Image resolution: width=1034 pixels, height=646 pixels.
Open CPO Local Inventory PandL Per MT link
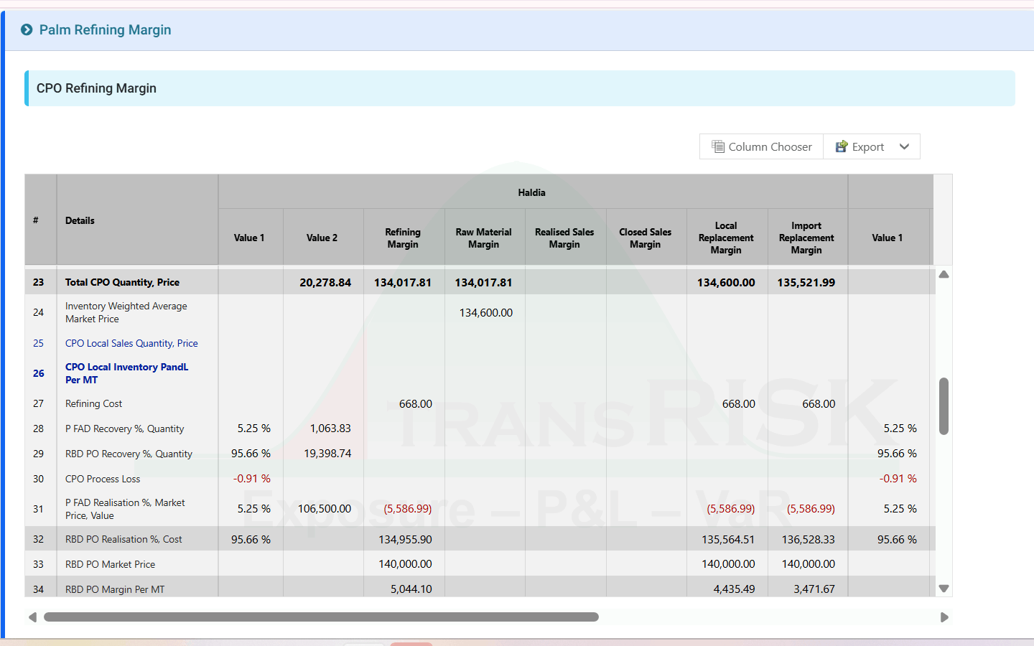point(126,373)
